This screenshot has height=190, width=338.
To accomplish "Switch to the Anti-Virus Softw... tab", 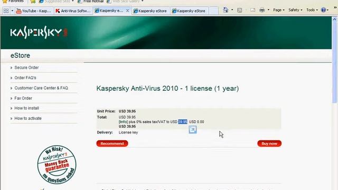I will pos(73,11).
